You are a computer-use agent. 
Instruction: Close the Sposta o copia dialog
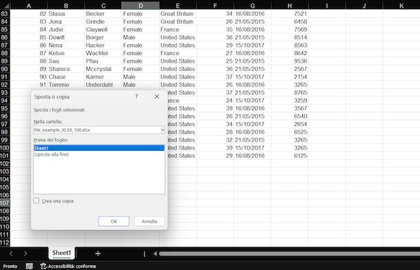[157, 96]
